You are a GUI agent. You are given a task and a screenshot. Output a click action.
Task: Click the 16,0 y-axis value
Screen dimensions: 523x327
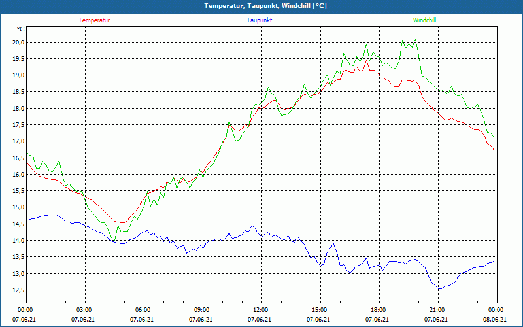(19, 174)
